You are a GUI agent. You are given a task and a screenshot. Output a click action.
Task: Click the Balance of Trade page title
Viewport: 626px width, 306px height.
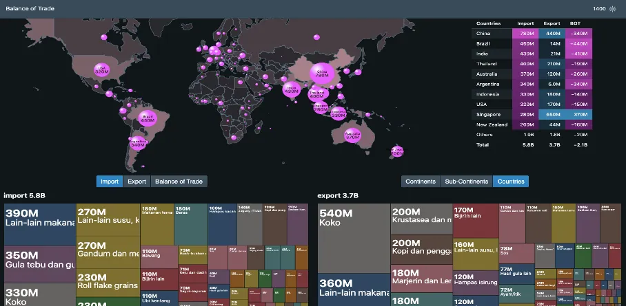(x=30, y=8)
